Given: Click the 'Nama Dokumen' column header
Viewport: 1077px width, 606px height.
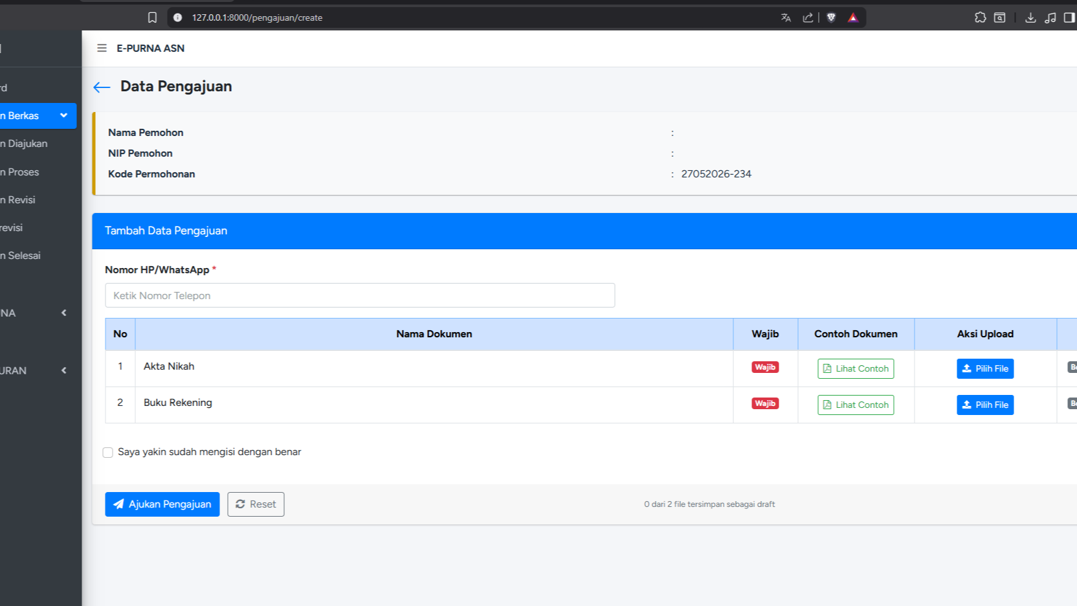Looking at the screenshot, I should [434, 334].
